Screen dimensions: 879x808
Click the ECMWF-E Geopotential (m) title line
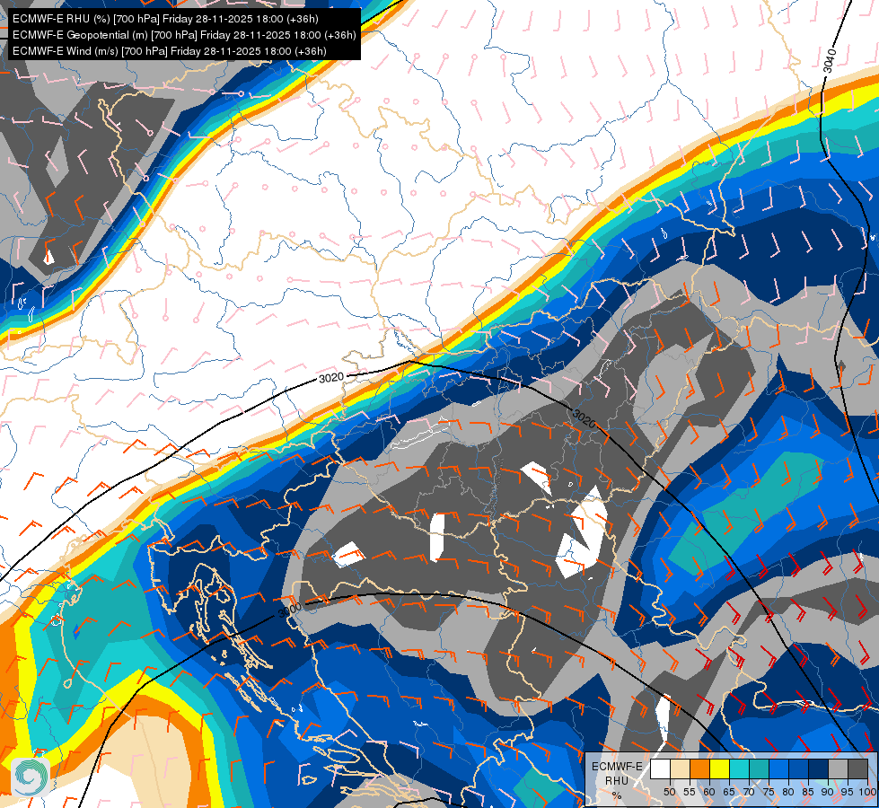click(x=184, y=35)
